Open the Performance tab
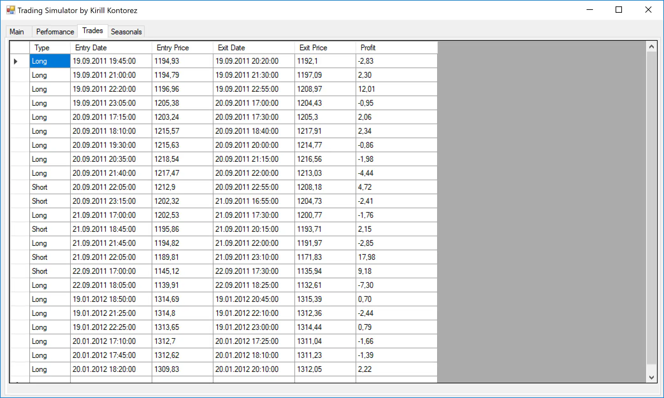Image resolution: width=664 pixels, height=398 pixels. [55, 32]
